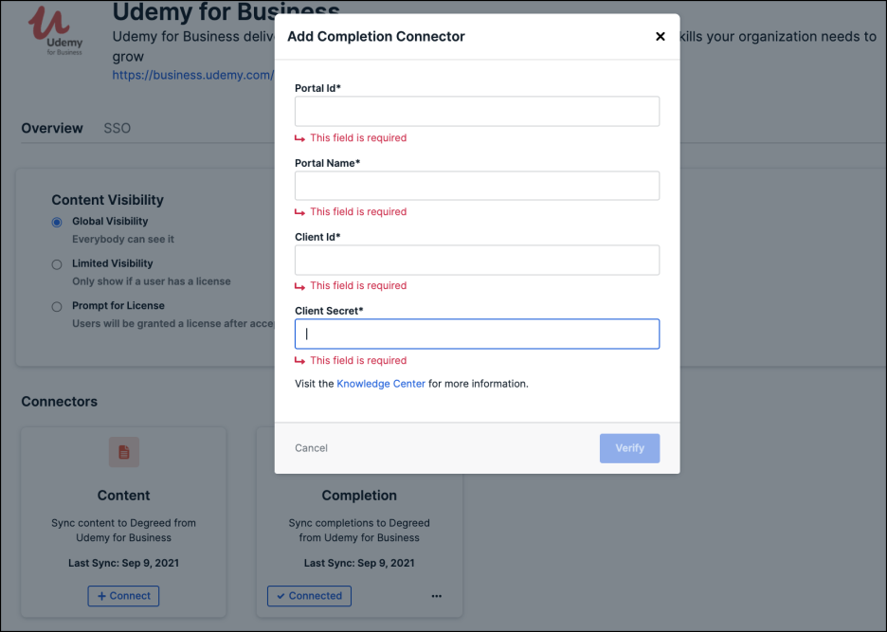Screen dimensions: 887x632
Task: Cancel the completion connector dialog
Action: (x=311, y=448)
